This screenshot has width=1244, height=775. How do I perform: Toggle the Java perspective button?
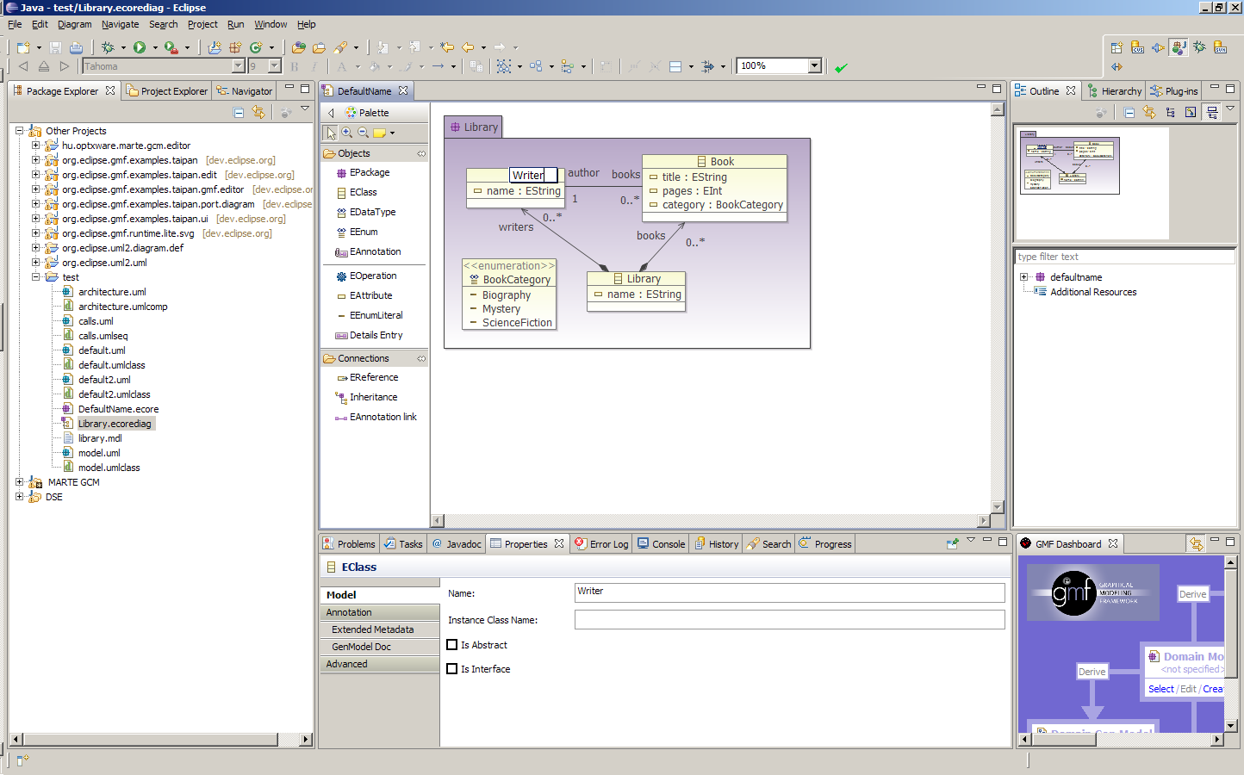(1179, 47)
